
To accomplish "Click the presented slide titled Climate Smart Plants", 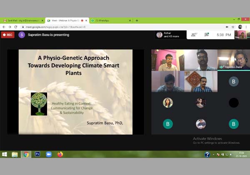I will (75, 92).
